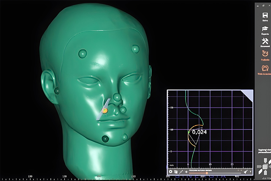Click the four-point star icon in section toolbar
This screenshot has width=271, height=181.
pos(186,172)
